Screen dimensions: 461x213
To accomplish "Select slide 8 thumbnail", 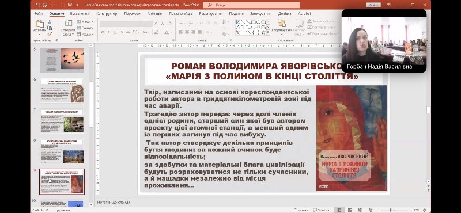I will pos(62,151).
